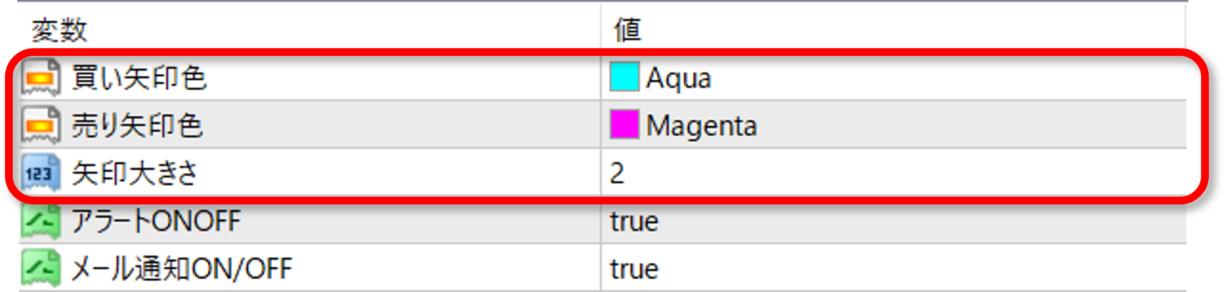The height and width of the screenshot is (292, 1225).
Task: Click the Aqua color swatch
Action: point(624,77)
